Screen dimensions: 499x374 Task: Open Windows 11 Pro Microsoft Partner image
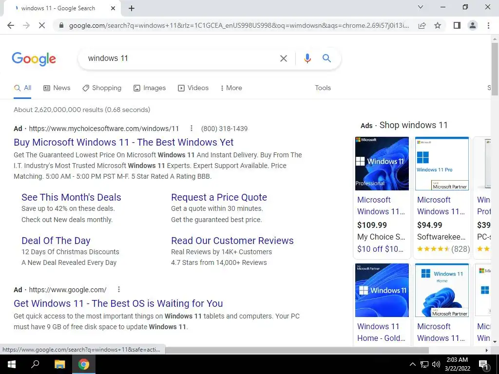tap(441, 164)
